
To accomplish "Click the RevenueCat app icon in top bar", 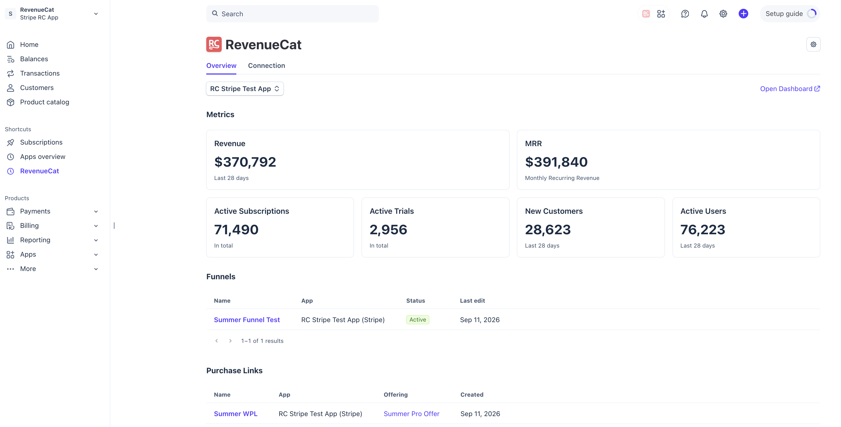I will coord(646,14).
